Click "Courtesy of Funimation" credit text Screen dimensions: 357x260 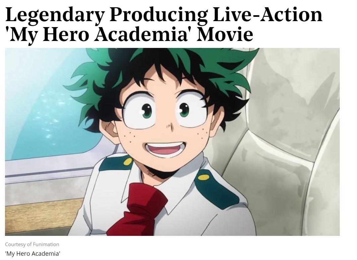(32, 244)
